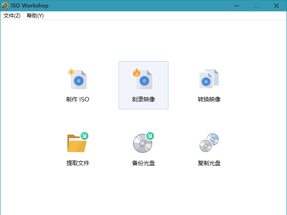Open the 复制光盘 two-disc icon

209,142
